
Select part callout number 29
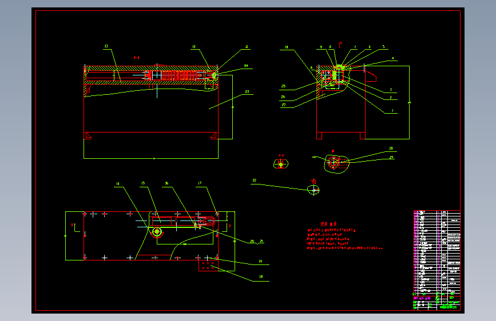click(392, 157)
